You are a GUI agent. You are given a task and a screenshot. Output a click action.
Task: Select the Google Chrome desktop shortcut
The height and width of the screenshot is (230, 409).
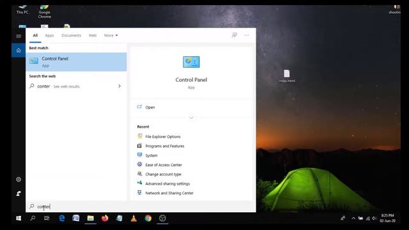[x=44, y=11]
